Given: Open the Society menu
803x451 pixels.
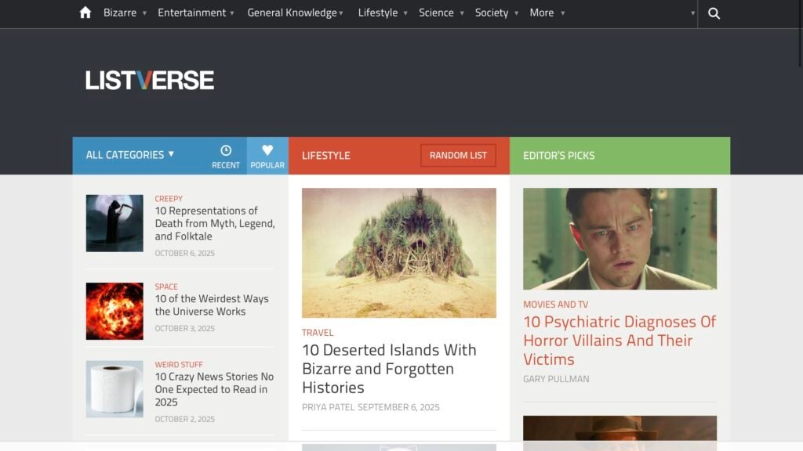Looking at the screenshot, I should [496, 13].
